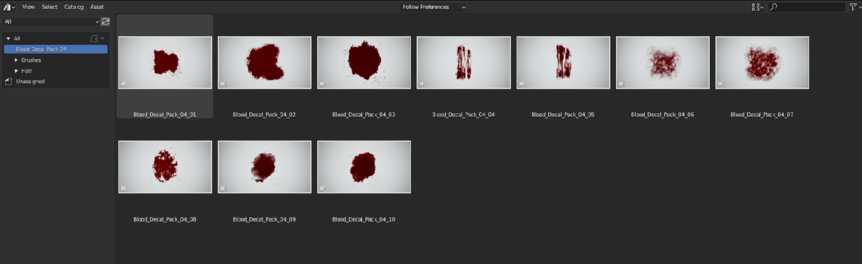Image resolution: width=862 pixels, height=264 pixels.
Task: Click the Blood_Decal_Pack_04_03 name label
Action: [364, 115]
